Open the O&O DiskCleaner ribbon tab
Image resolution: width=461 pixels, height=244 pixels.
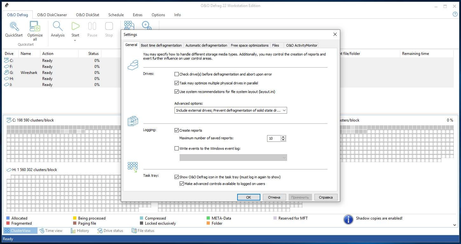[x=52, y=15]
